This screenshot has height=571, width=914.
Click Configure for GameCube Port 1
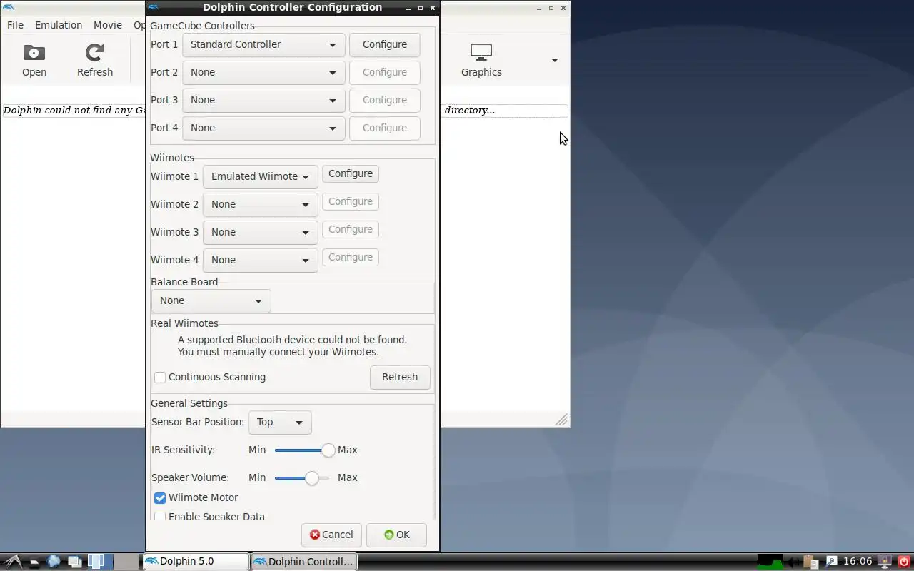pyautogui.click(x=384, y=44)
